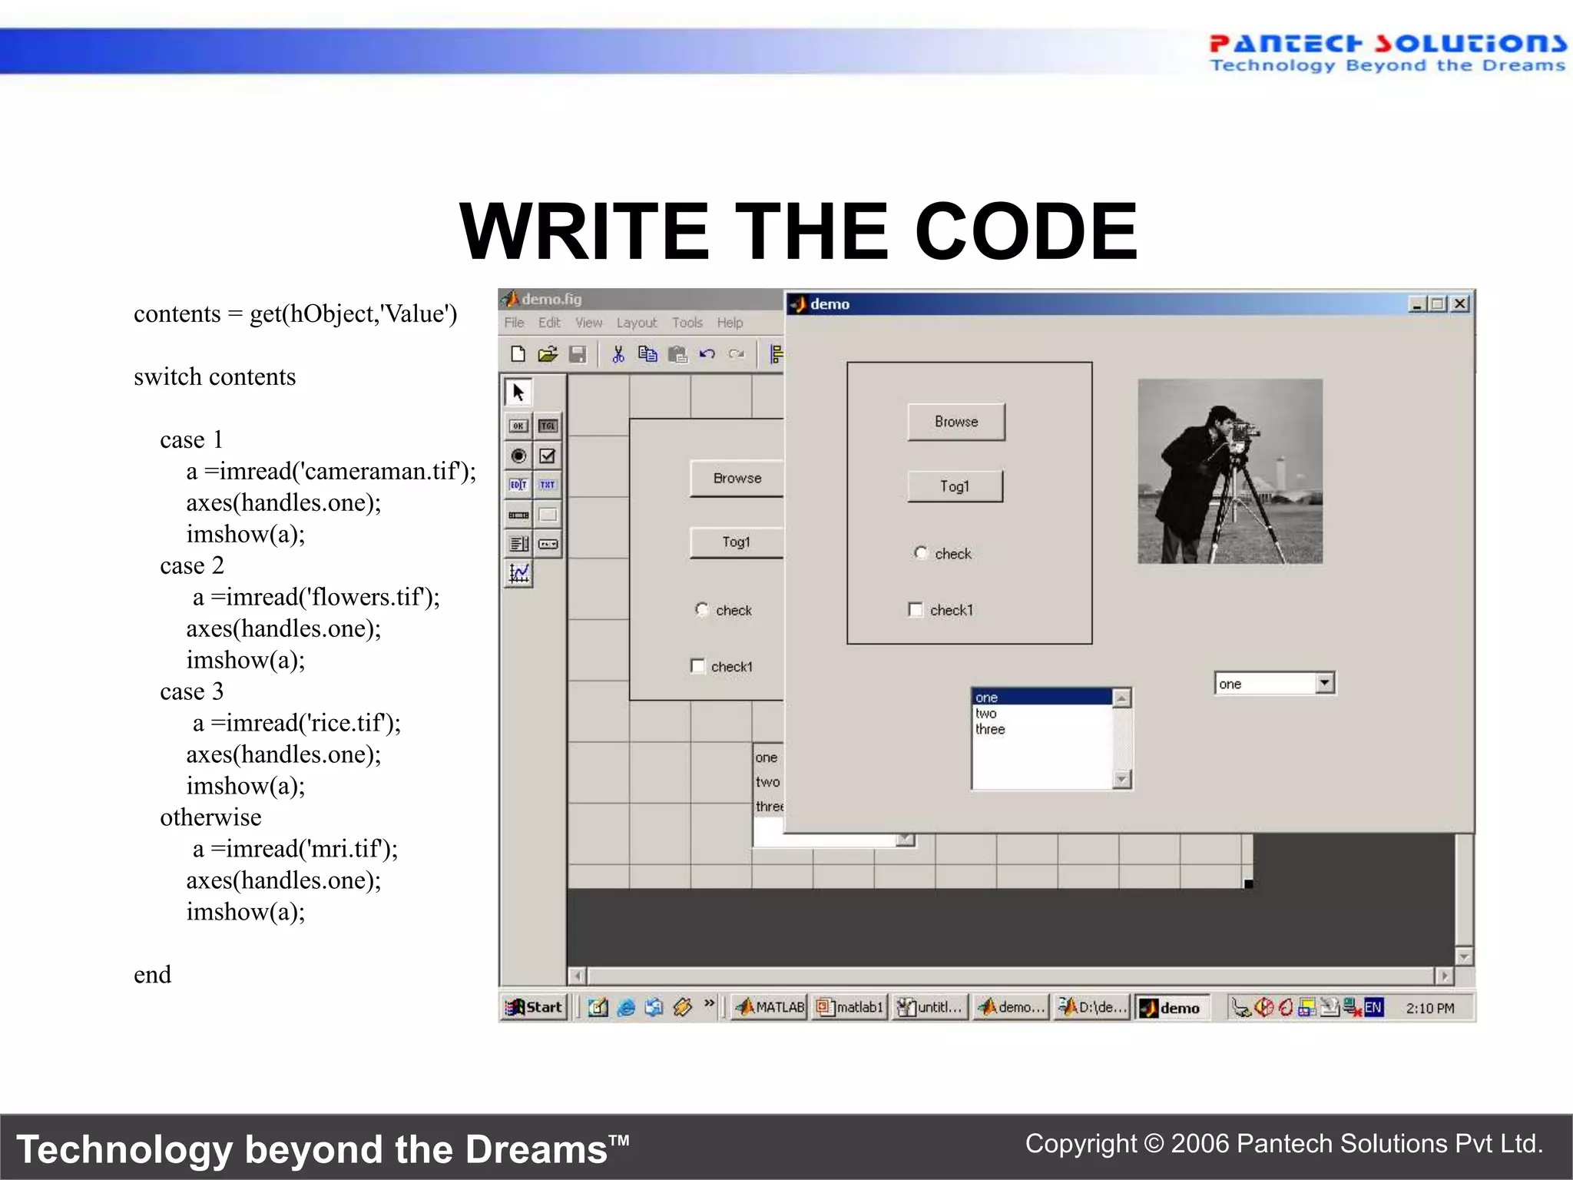
Task: Open the 'one' popup menu dropdown
Action: pyautogui.click(x=1324, y=683)
